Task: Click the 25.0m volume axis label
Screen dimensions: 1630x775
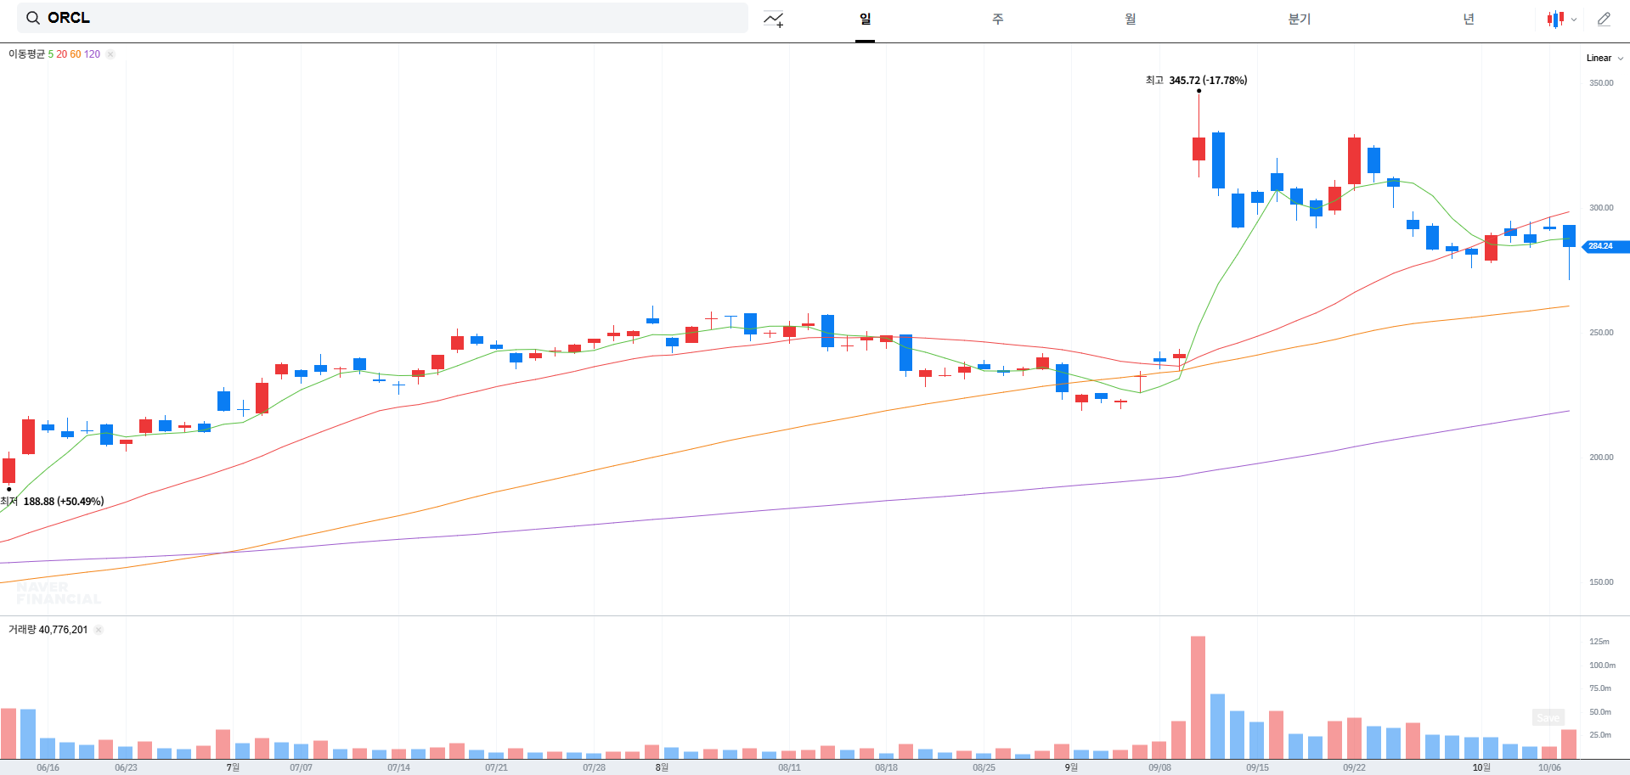Action: tap(1600, 735)
